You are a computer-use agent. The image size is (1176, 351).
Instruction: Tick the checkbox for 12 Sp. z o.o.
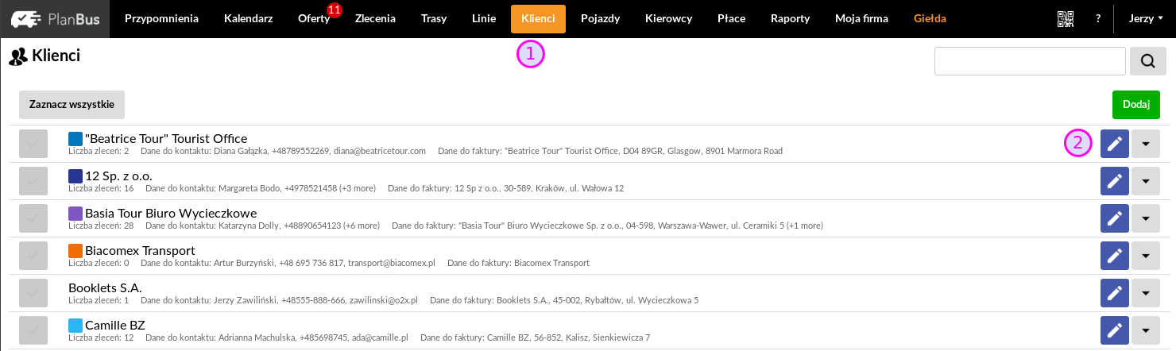point(33,181)
